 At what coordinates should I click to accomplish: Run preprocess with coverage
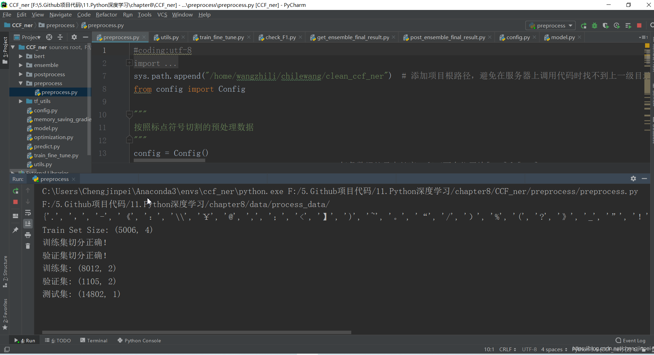606,26
